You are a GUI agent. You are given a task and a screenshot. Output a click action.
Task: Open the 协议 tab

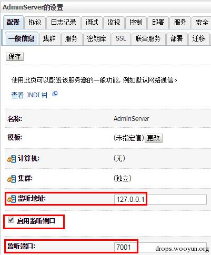pos(35,23)
